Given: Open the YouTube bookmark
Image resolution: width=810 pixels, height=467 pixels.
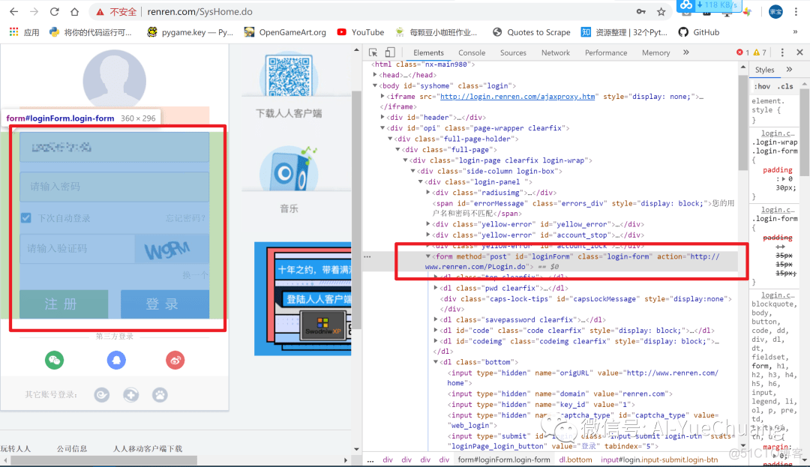Looking at the screenshot, I should click(x=361, y=32).
